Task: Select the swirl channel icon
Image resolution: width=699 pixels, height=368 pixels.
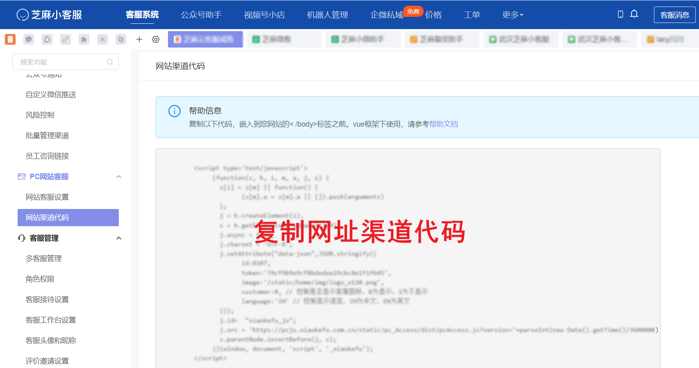Action: pos(47,39)
